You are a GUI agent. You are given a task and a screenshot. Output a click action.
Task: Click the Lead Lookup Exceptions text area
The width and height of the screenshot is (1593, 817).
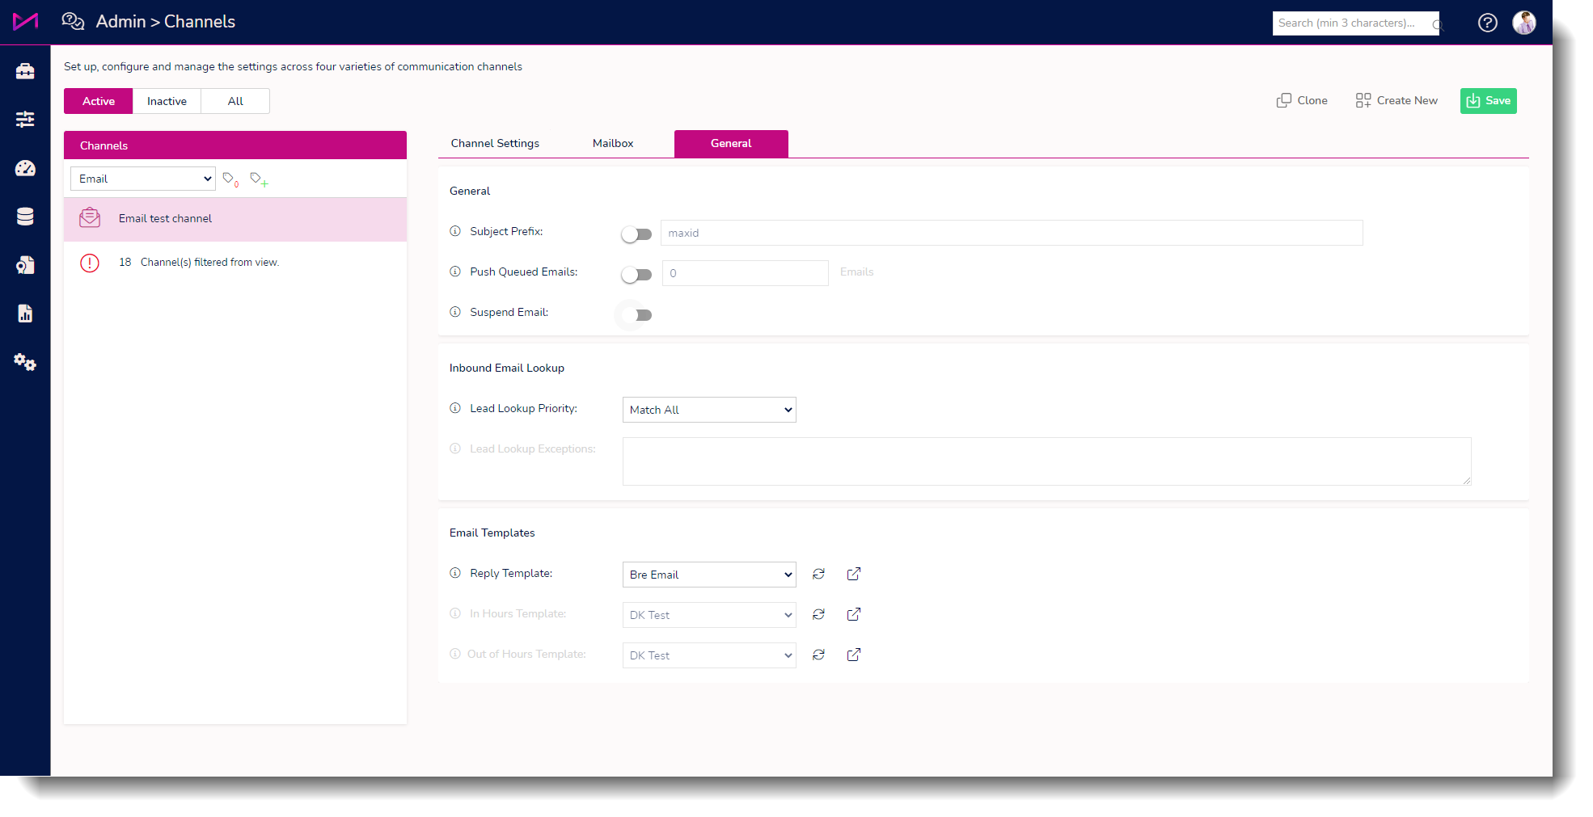click(x=1047, y=461)
